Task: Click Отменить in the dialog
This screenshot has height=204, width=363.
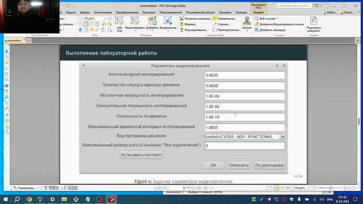Action: coord(239,165)
